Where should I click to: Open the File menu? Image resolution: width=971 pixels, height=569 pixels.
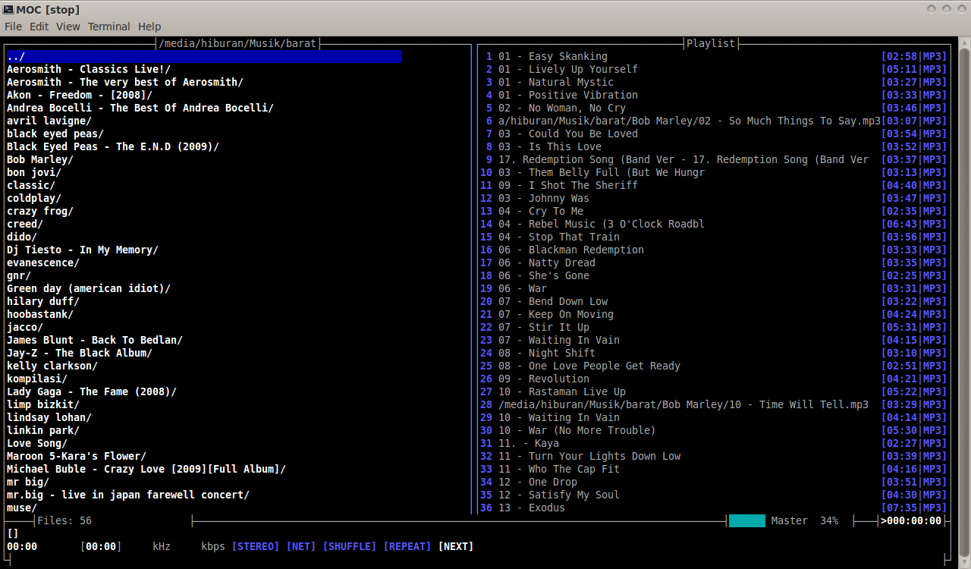[13, 26]
